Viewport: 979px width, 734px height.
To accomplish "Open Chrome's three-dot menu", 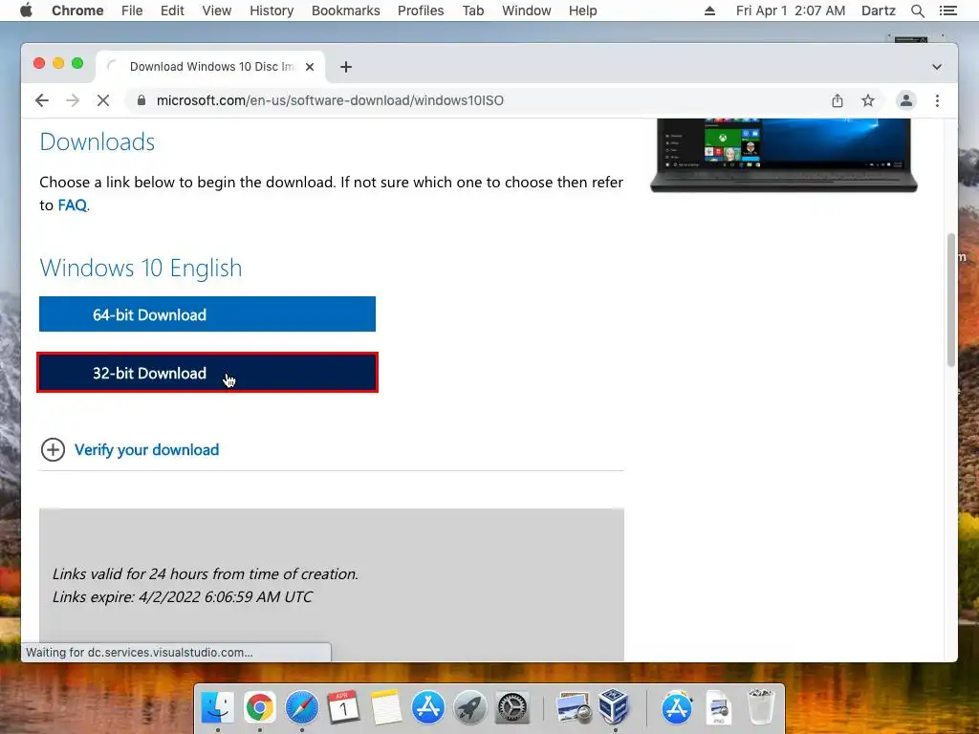I will (937, 100).
